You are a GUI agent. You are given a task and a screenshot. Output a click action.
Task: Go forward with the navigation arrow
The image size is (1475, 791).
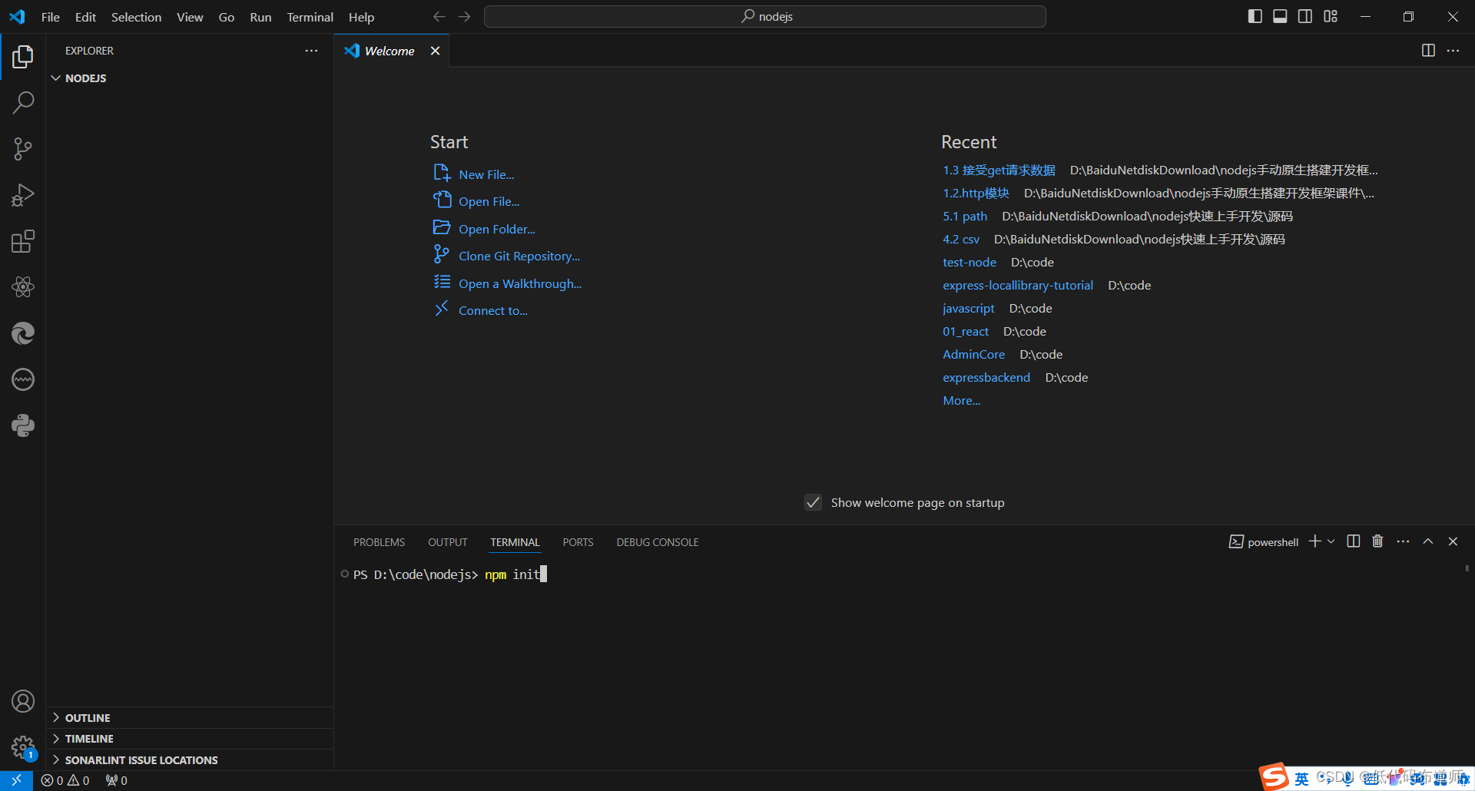click(465, 16)
